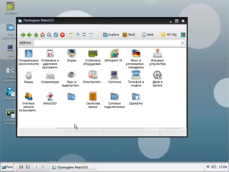Open Звук и аудиоустройства applet

tap(71, 79)
